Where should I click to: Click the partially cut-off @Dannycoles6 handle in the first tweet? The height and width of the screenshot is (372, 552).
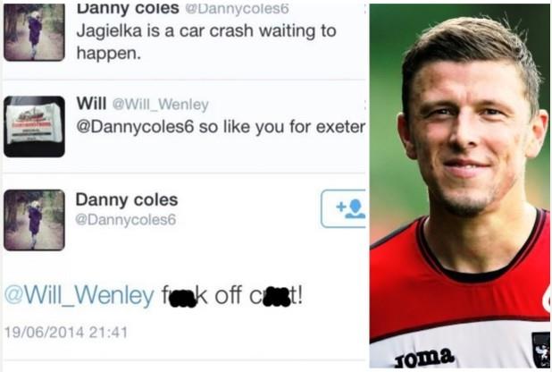click(x=237, y=9)
